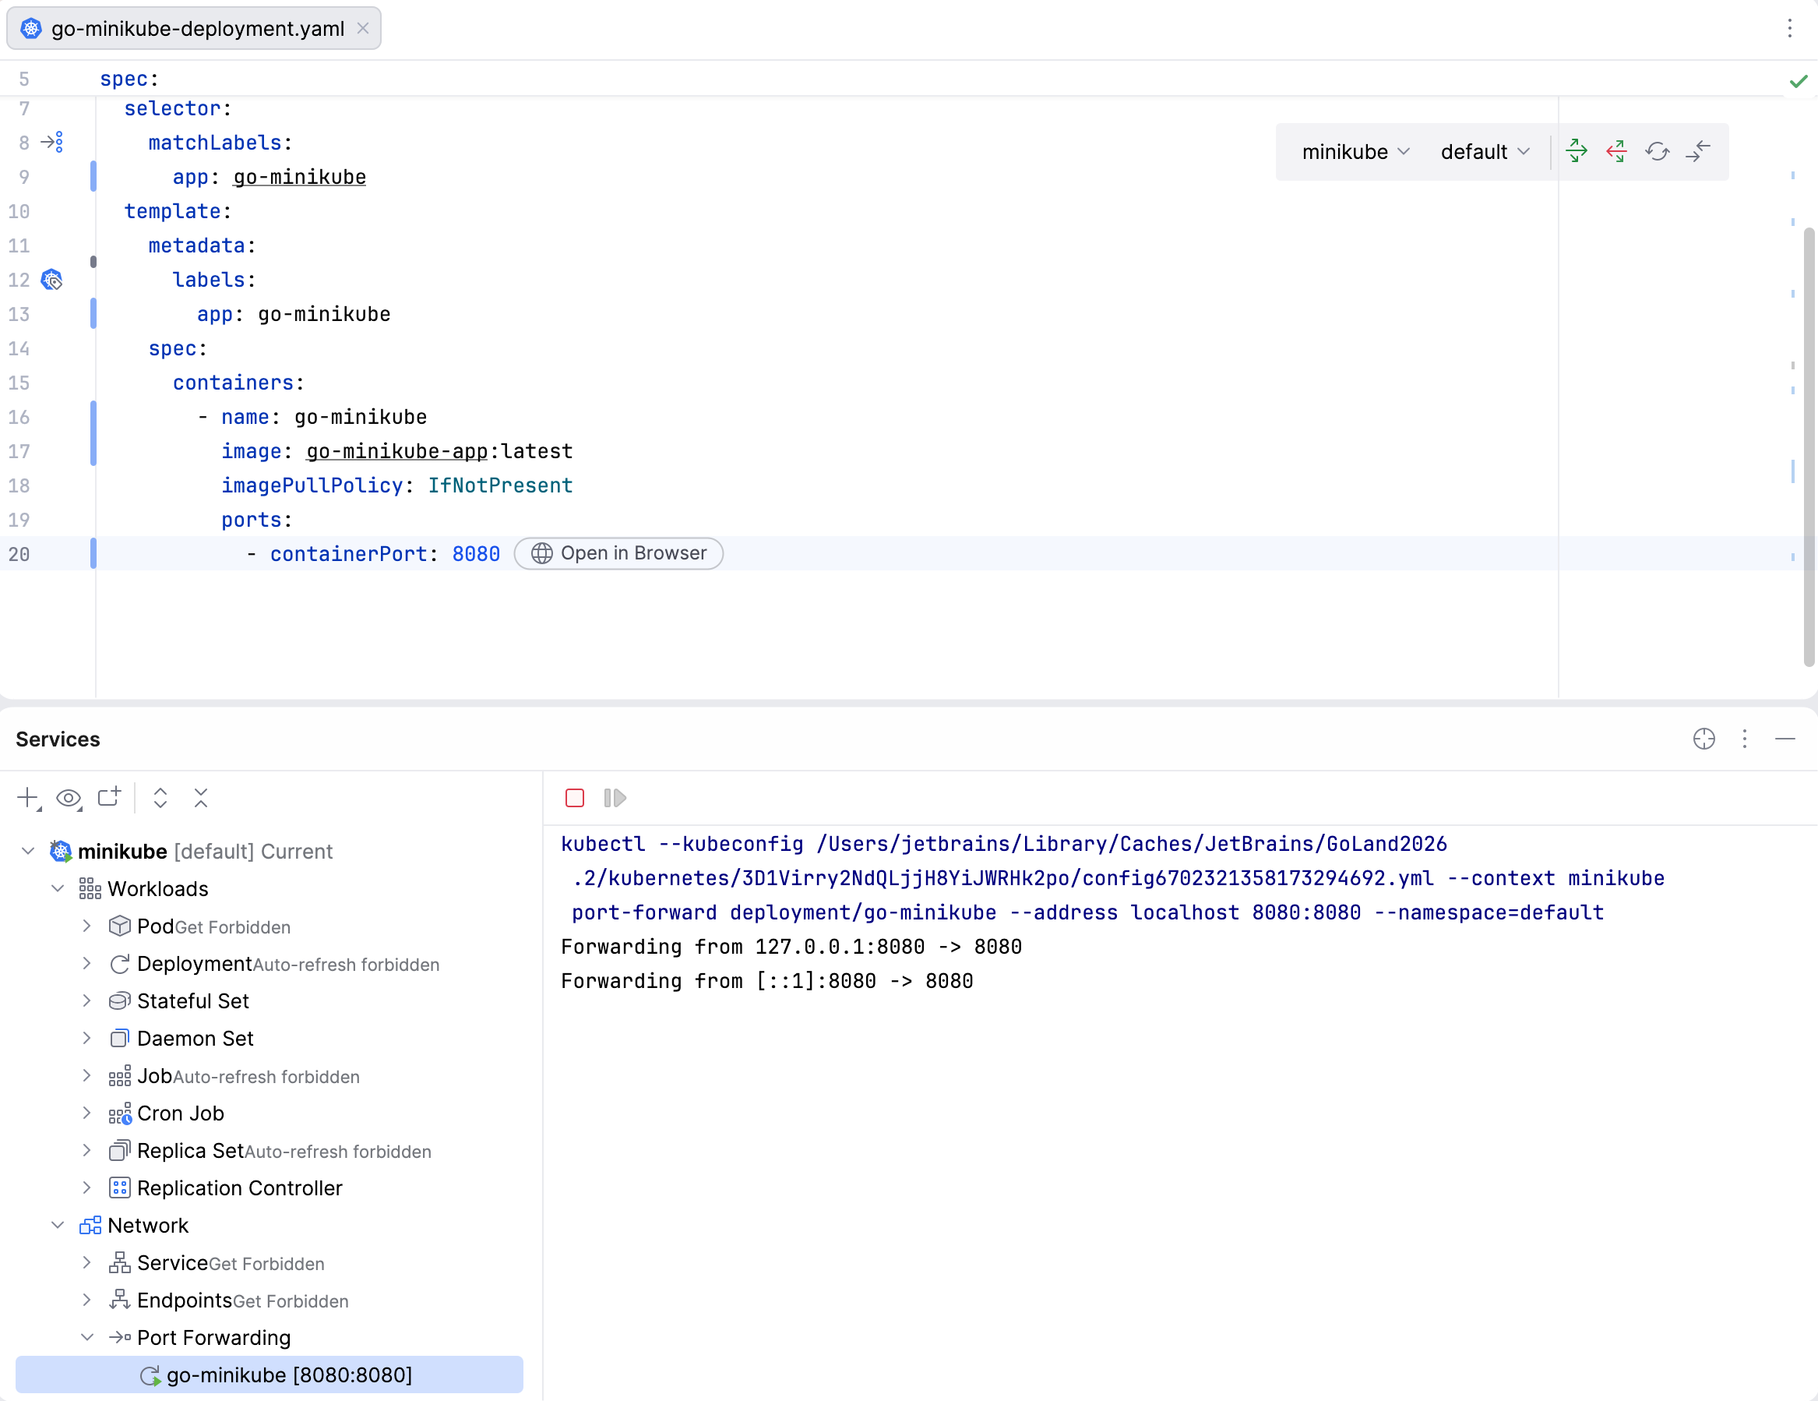Image resolution: width=1818 pixels, height=1401 pixels.
Task: Open the minikube context dropdown
Action: point(1355,152)
